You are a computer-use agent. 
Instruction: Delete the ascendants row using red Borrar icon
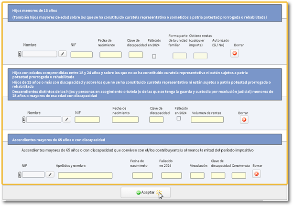tap(257, 174)
